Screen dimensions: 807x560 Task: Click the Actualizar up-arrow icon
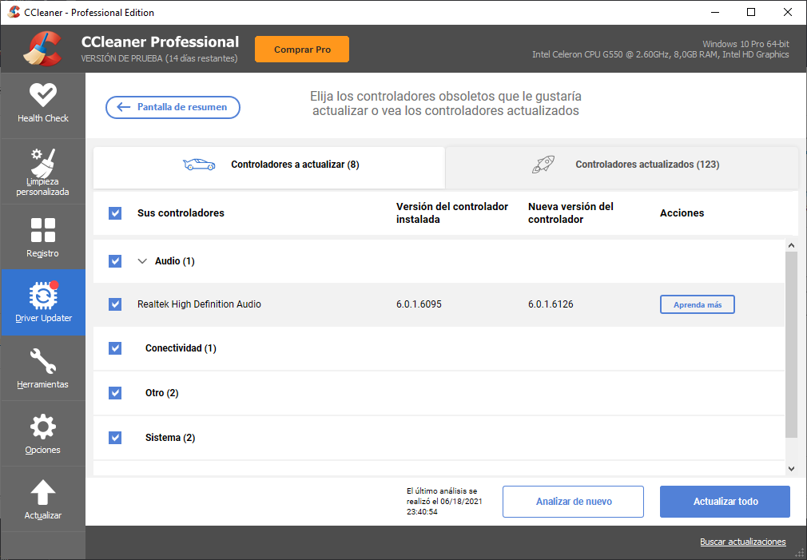[42, 493]
